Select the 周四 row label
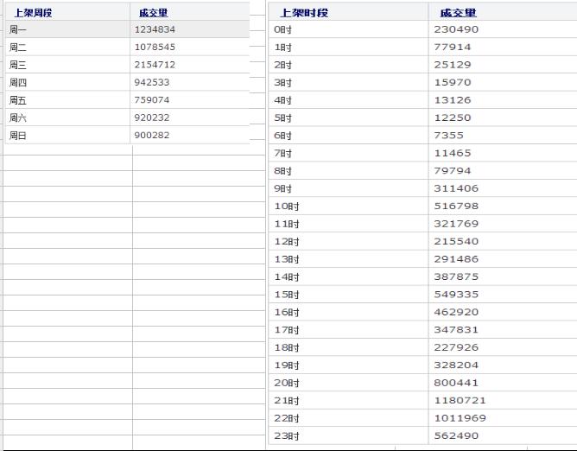Viewport: 577px width, 451px height. [17, 82]
